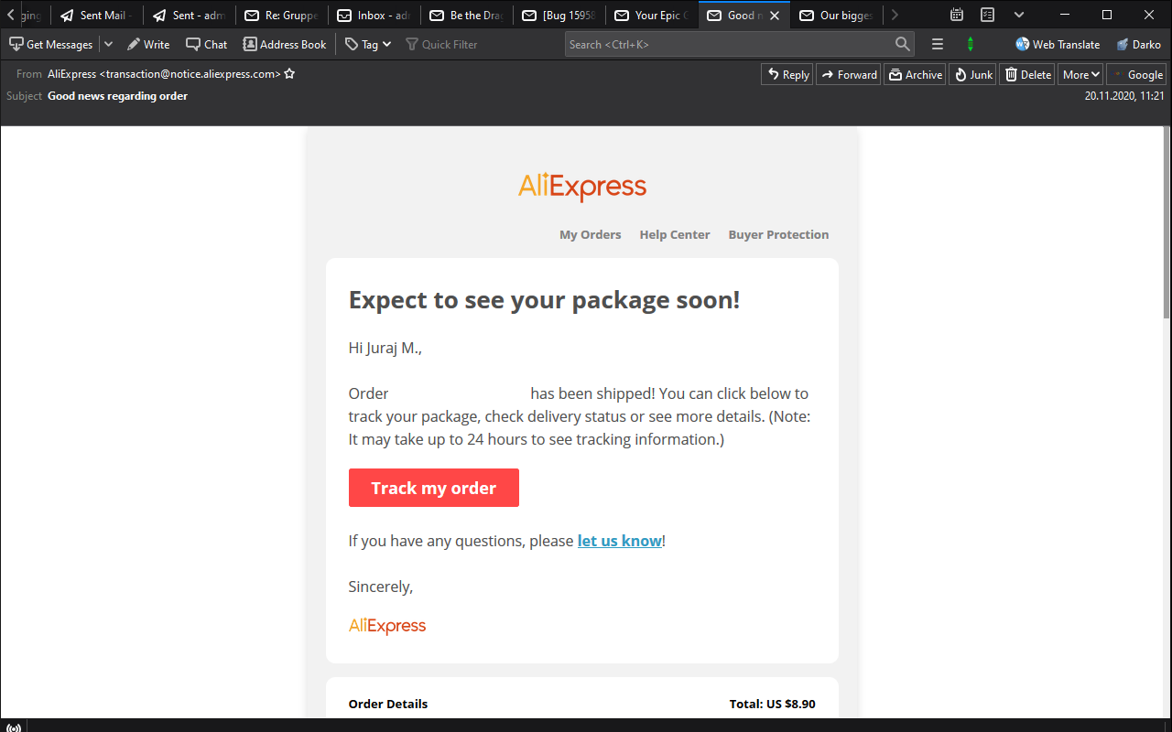
Task: Open the Be the Drag tab
Action: pos(467,16)
